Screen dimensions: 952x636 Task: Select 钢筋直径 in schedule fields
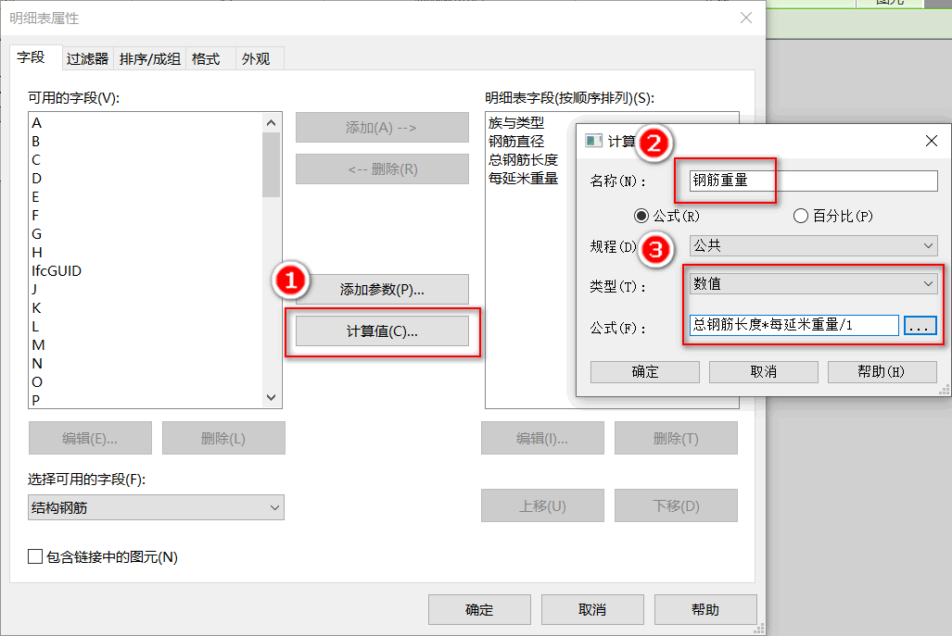[x=516, y=142]
